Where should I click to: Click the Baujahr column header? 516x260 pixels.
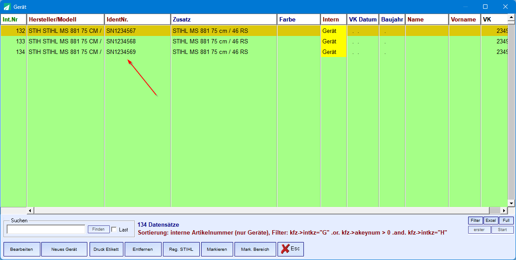pyautogui.click(x=392, y=19)
